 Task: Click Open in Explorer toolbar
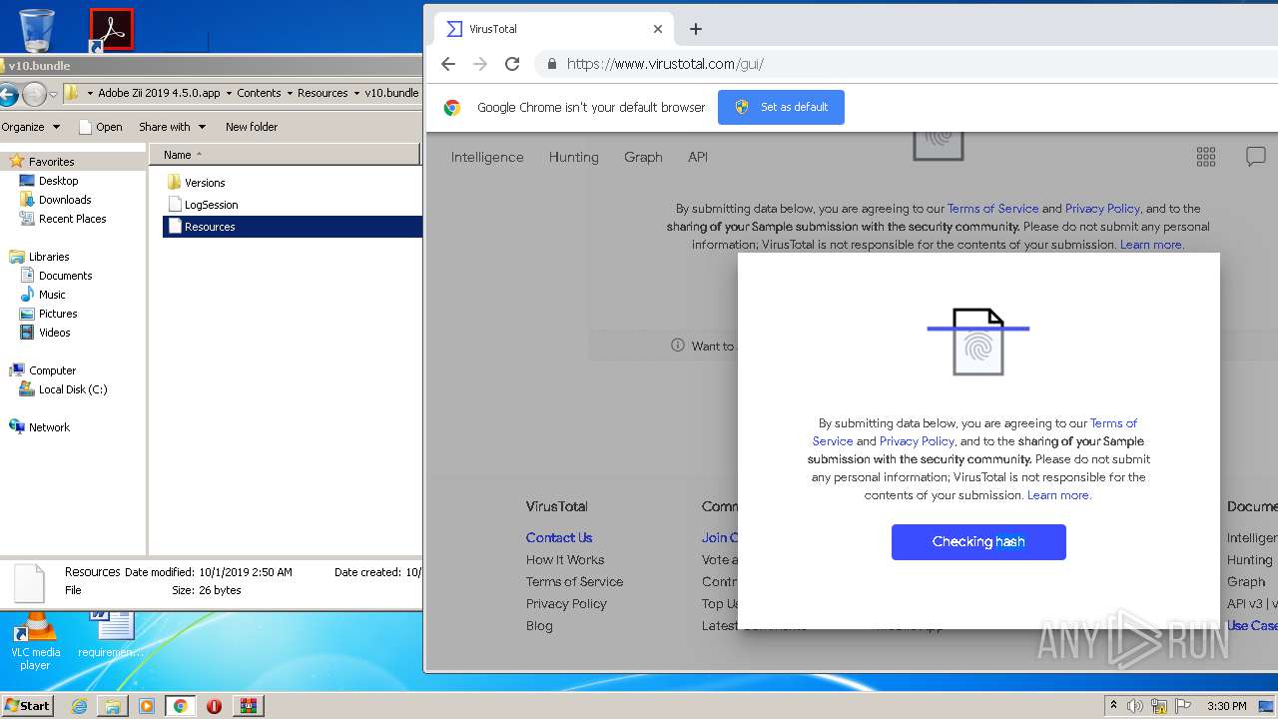click(x=100, y=127)
